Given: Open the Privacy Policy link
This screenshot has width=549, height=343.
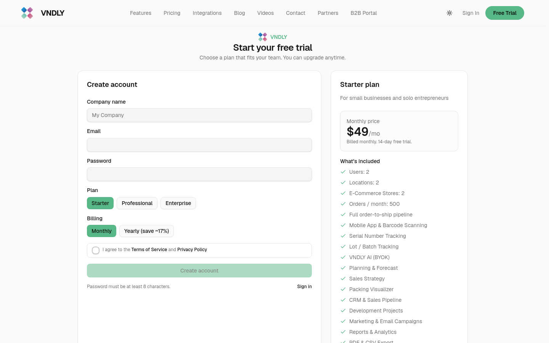Looking at the screenshot, I should point(192,250).
